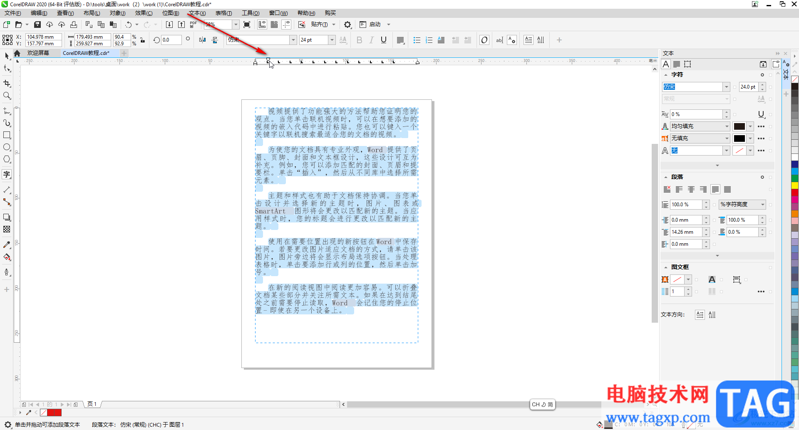Select the Text tool in the toolbox
Image resolution: width=799 pixels, height=430 pixels.
coord(7,174)
